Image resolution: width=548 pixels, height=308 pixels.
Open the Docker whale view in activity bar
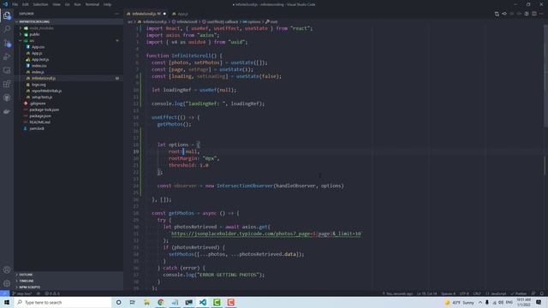[x=7, y=112]
